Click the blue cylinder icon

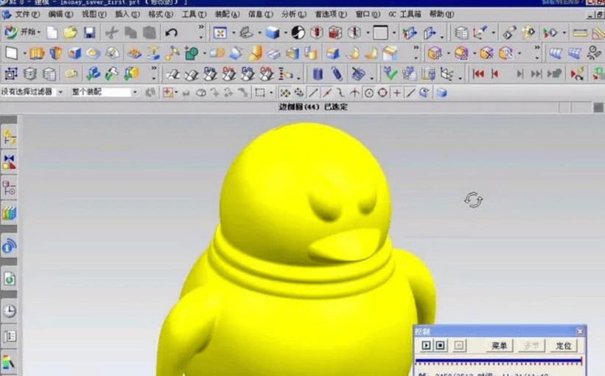tap(317, 73)
